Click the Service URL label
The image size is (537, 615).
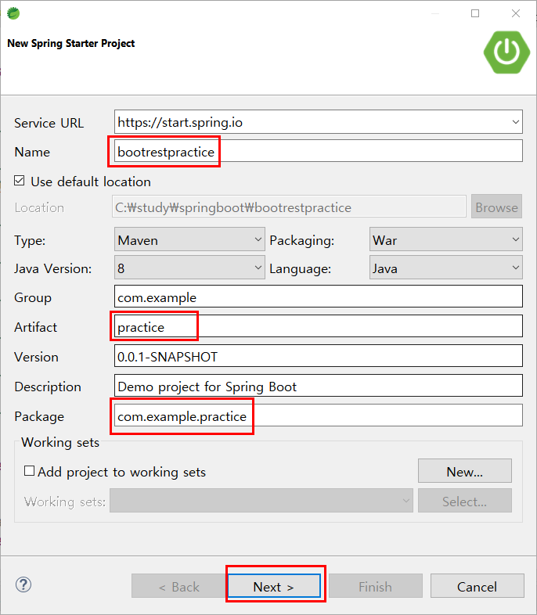49,123
